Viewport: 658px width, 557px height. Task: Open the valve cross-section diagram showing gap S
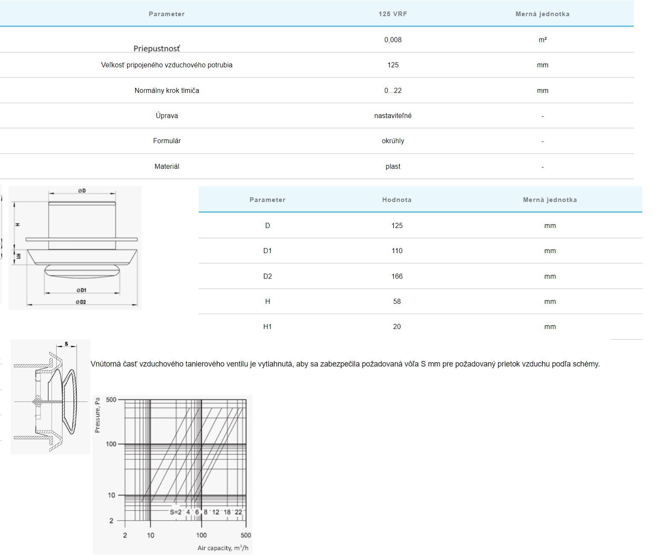[50, 397]
